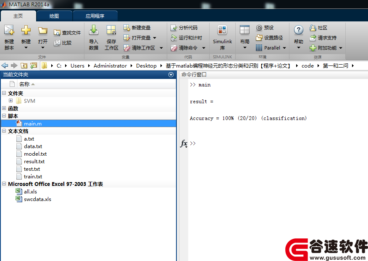The image size is (368, 261).
Task: Click Find Files (查找文件)
Action: (x=67, y=33)
